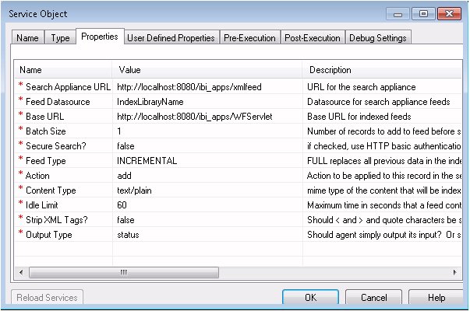470x311 pixels.
Task: Click the horizontal scrollbar left arrow
Action: [x=21, y=272]
